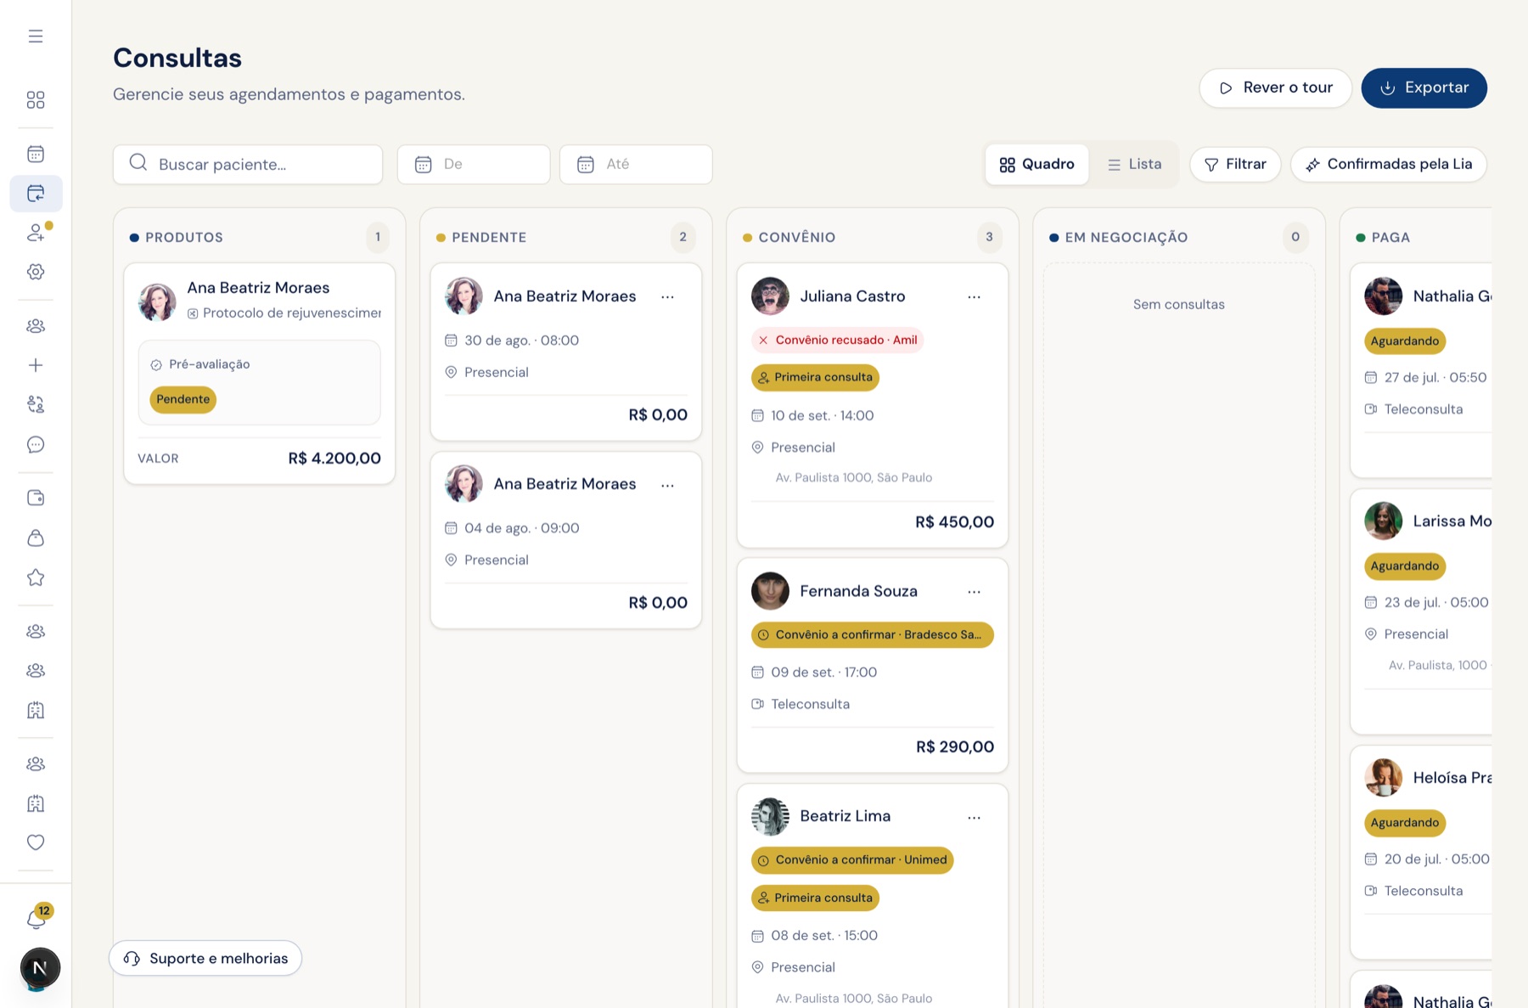This screenshot has height=1008, width=1528.
Task: Switch to the Quadro board view
Action: pyautogui.click(x=1036, y=165)
